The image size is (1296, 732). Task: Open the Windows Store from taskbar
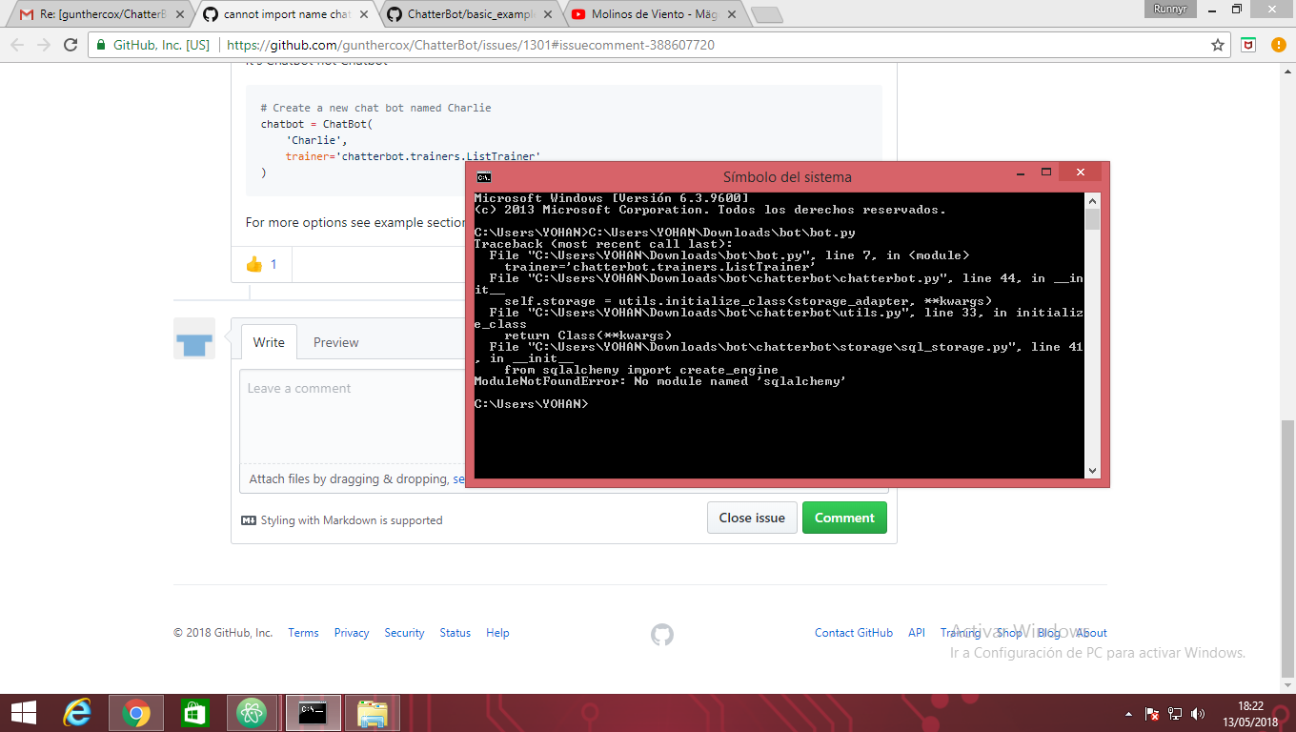click(x=194, y=712)
